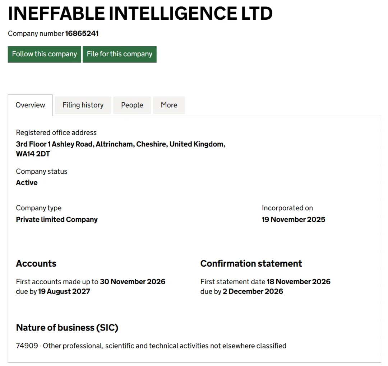Click the Confirmation statement heading

pos(251,264)
